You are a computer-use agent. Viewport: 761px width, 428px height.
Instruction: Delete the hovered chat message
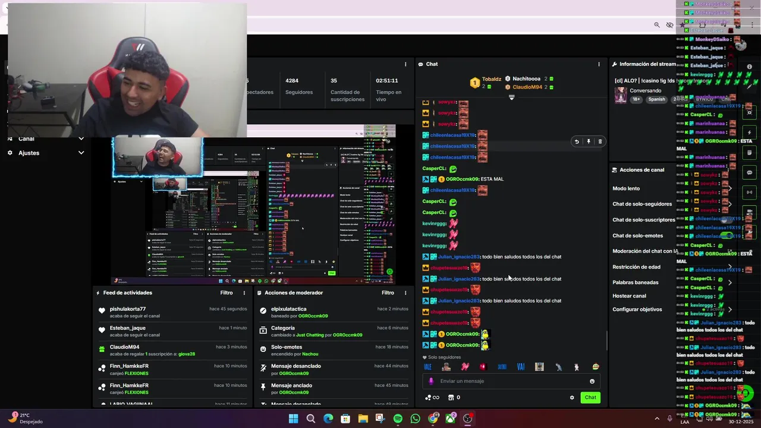coord(600,141)
